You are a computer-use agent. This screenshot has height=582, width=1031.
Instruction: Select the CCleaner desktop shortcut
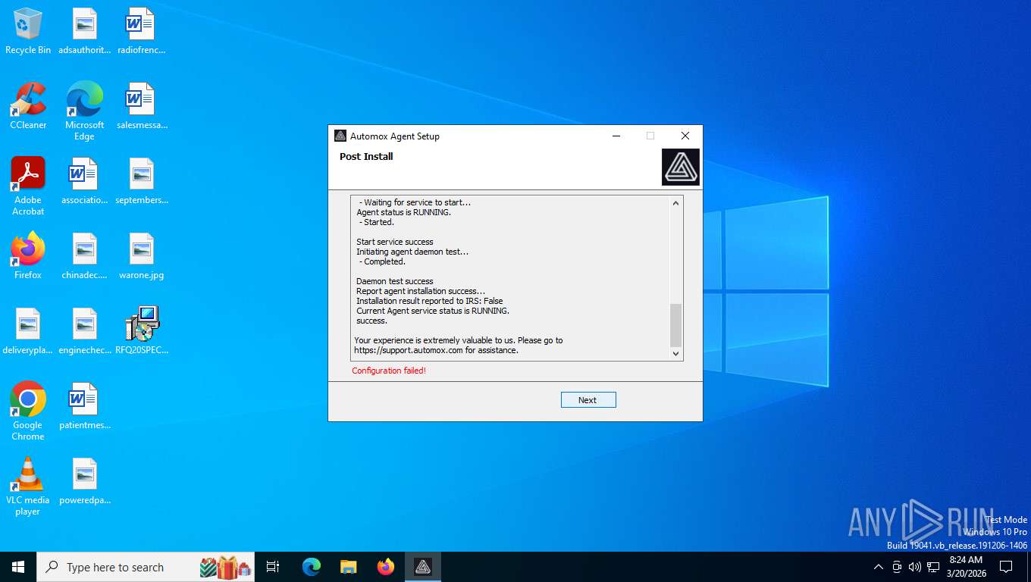tap(28, 106)
